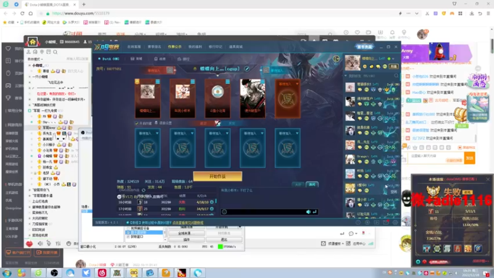The width and height of the screenshot is (494, 278).
Task: Switch to the 房间 room chat tab
Action: click(312, 184)
